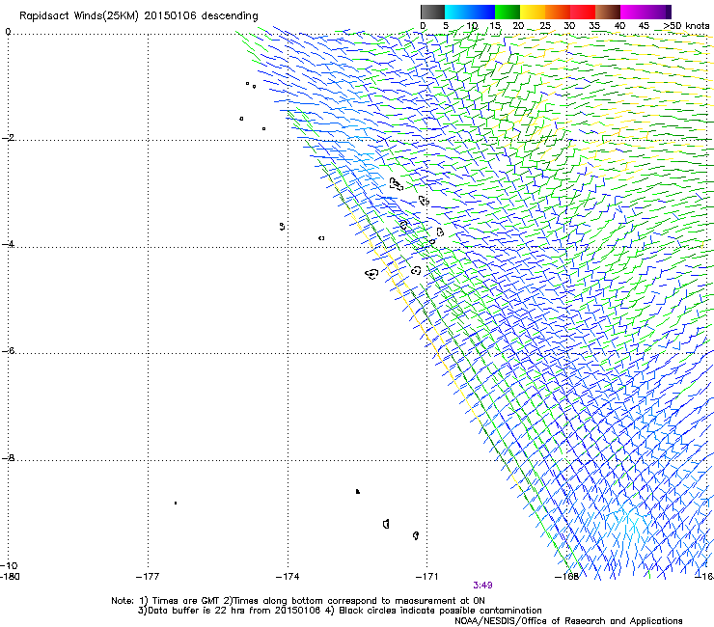Click the '-177' longitude axis label
Screen dimensions: 714x627
(x=148, y=577)
